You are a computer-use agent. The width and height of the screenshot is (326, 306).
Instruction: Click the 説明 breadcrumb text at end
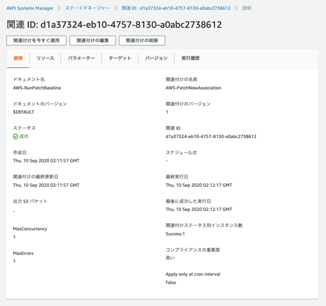coord(247,8)
